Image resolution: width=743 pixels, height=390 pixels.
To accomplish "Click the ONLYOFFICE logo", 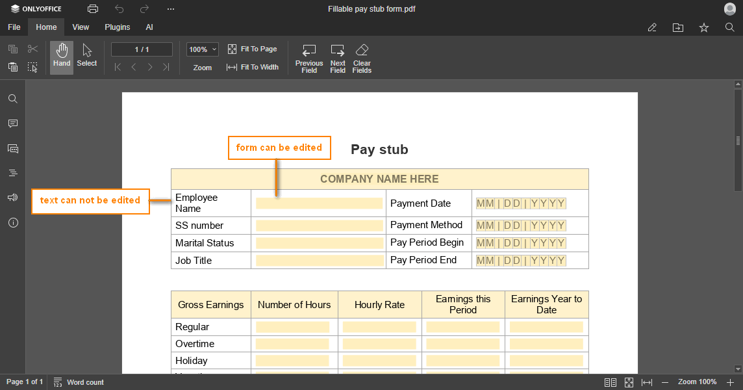I will click(x=36, y=8).
